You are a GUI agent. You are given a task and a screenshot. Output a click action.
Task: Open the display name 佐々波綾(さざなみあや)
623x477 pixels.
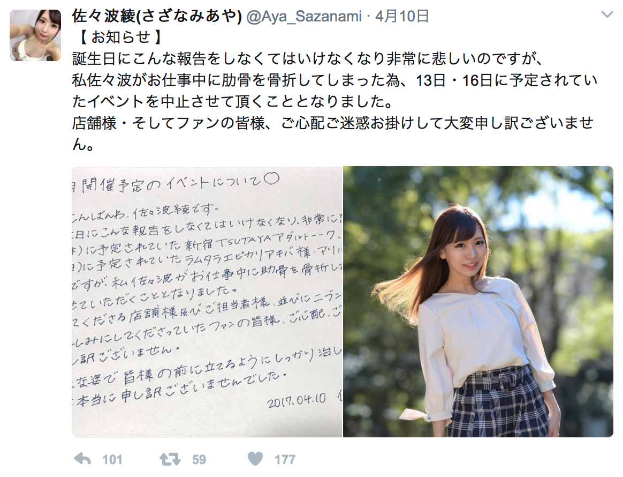coord(157,16)
